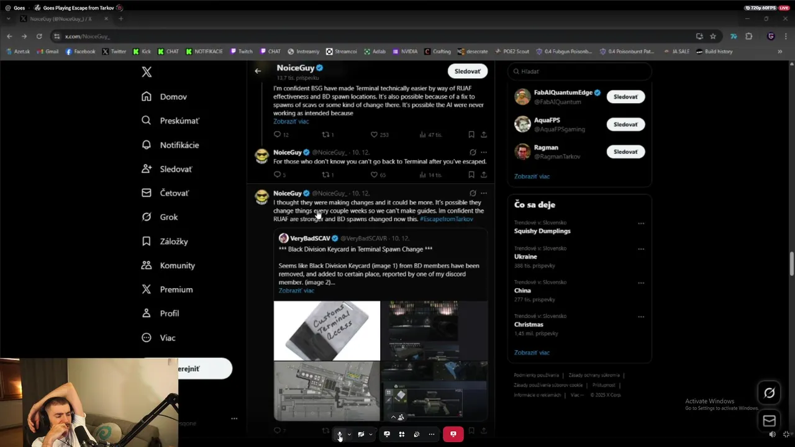This screenshot has height=447, width=795.
Task: Go back with the profile header arrow
Action: tap(258, 71)
